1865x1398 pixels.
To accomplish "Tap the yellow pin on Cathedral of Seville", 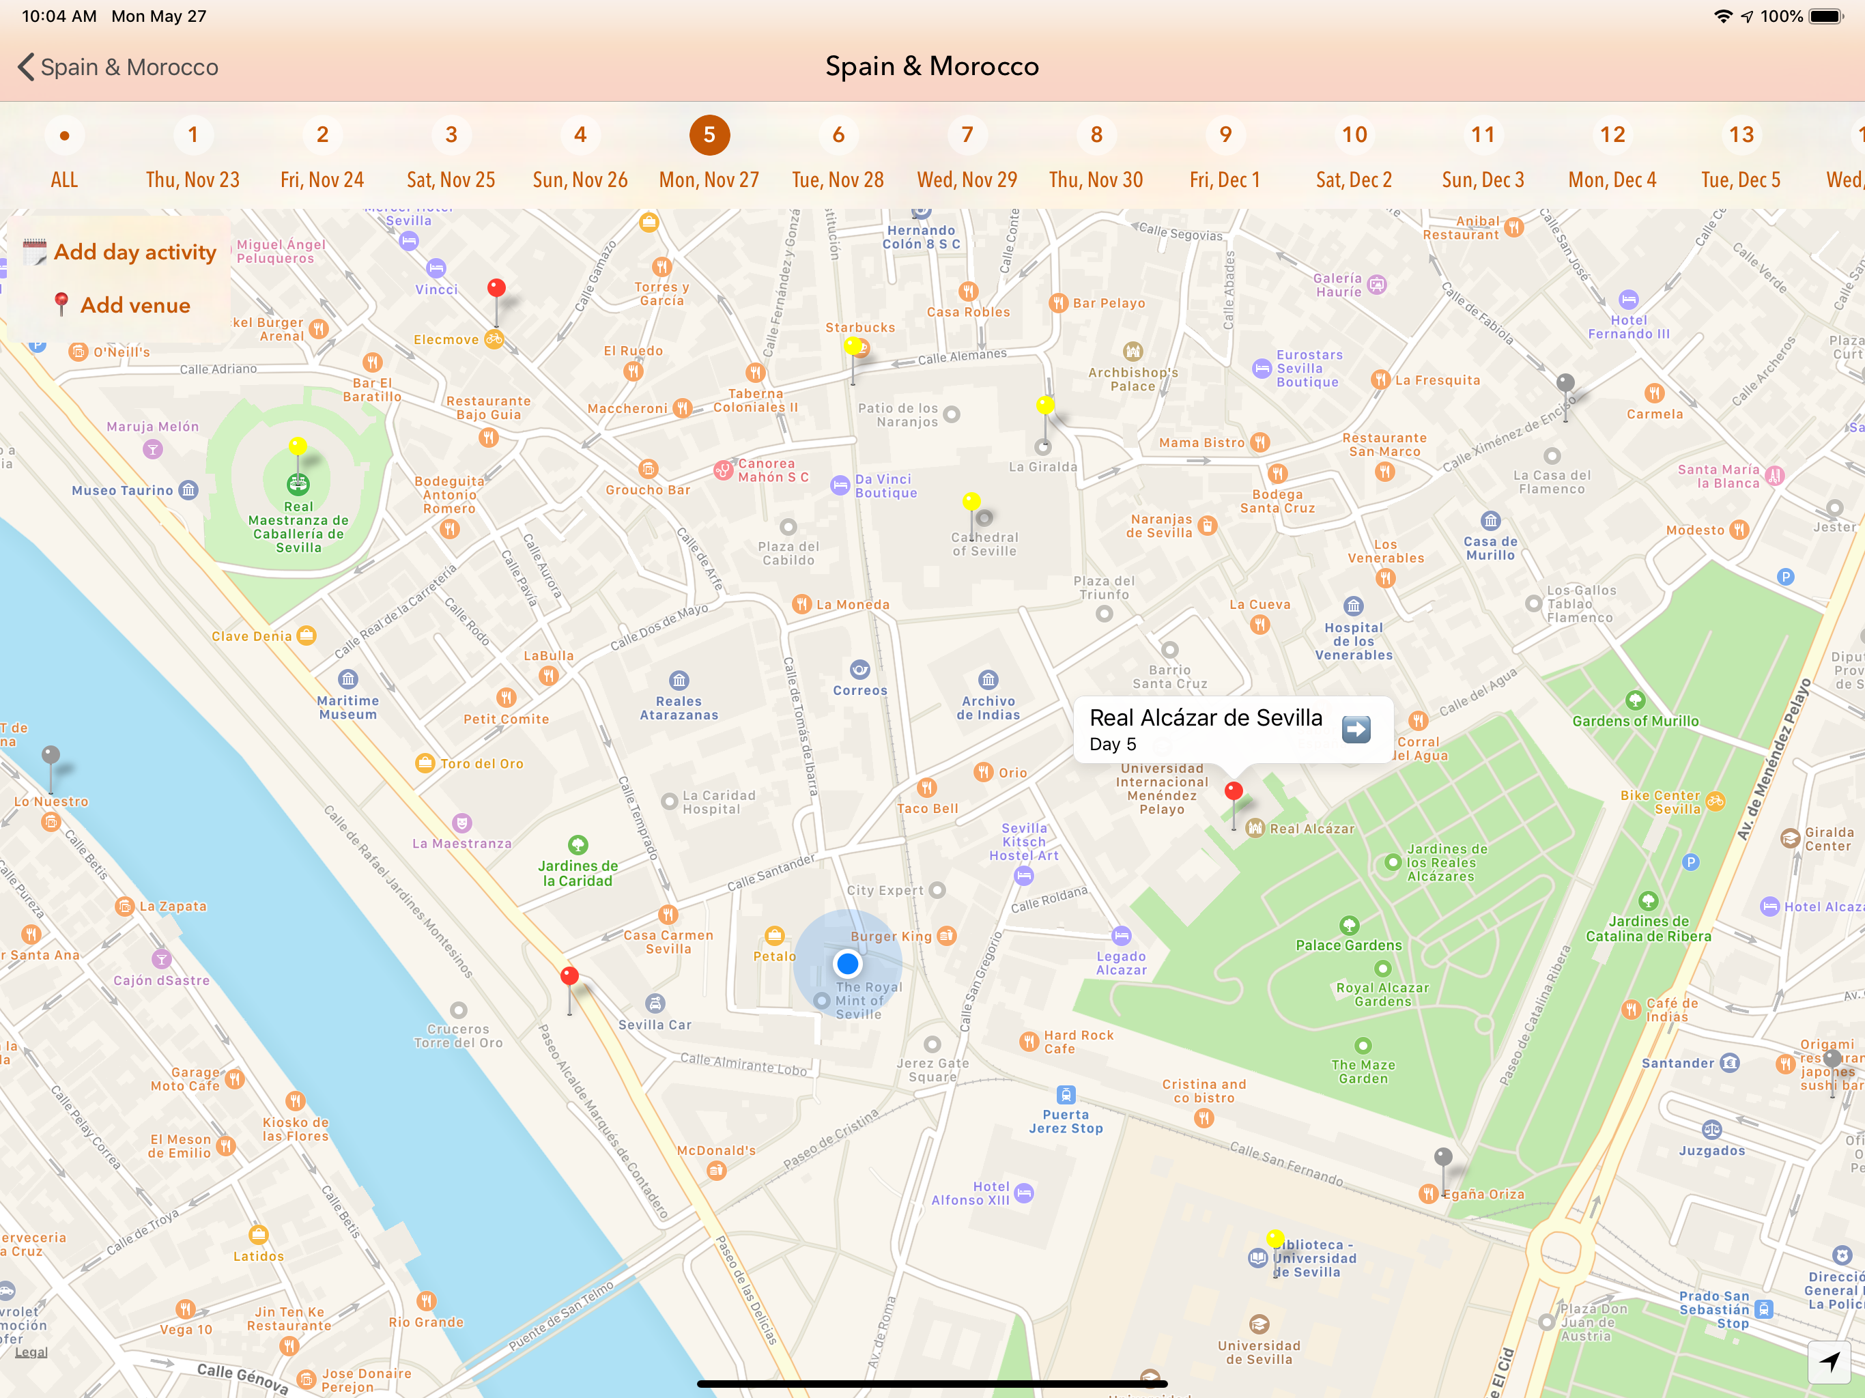I will [971, 502].
